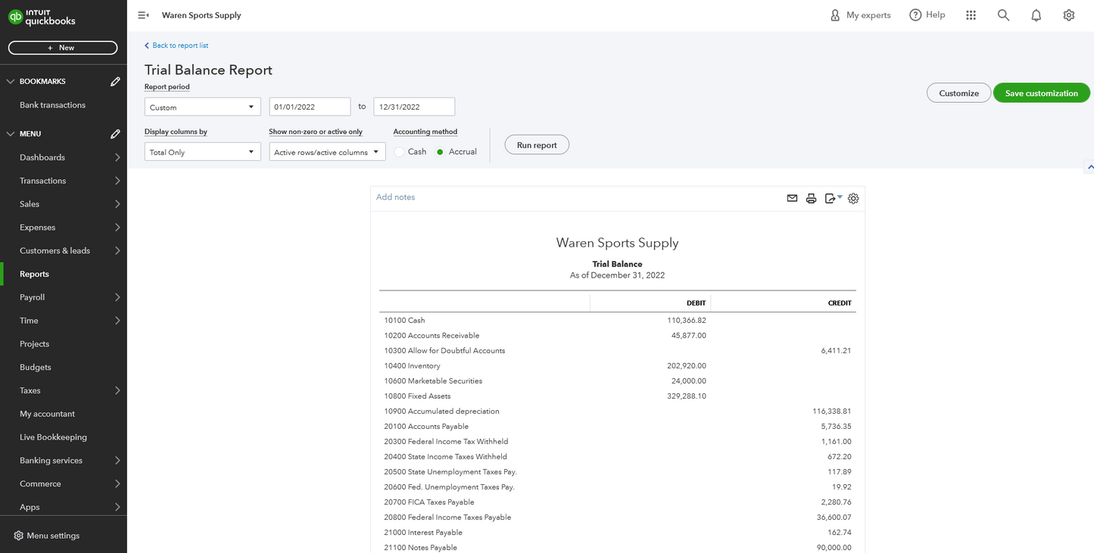Click Save customization
The width and height of the screenshot is (1094, 553).
(1041, 93)
